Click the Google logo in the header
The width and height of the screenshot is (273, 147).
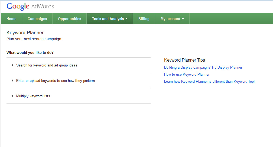point(18,7)
